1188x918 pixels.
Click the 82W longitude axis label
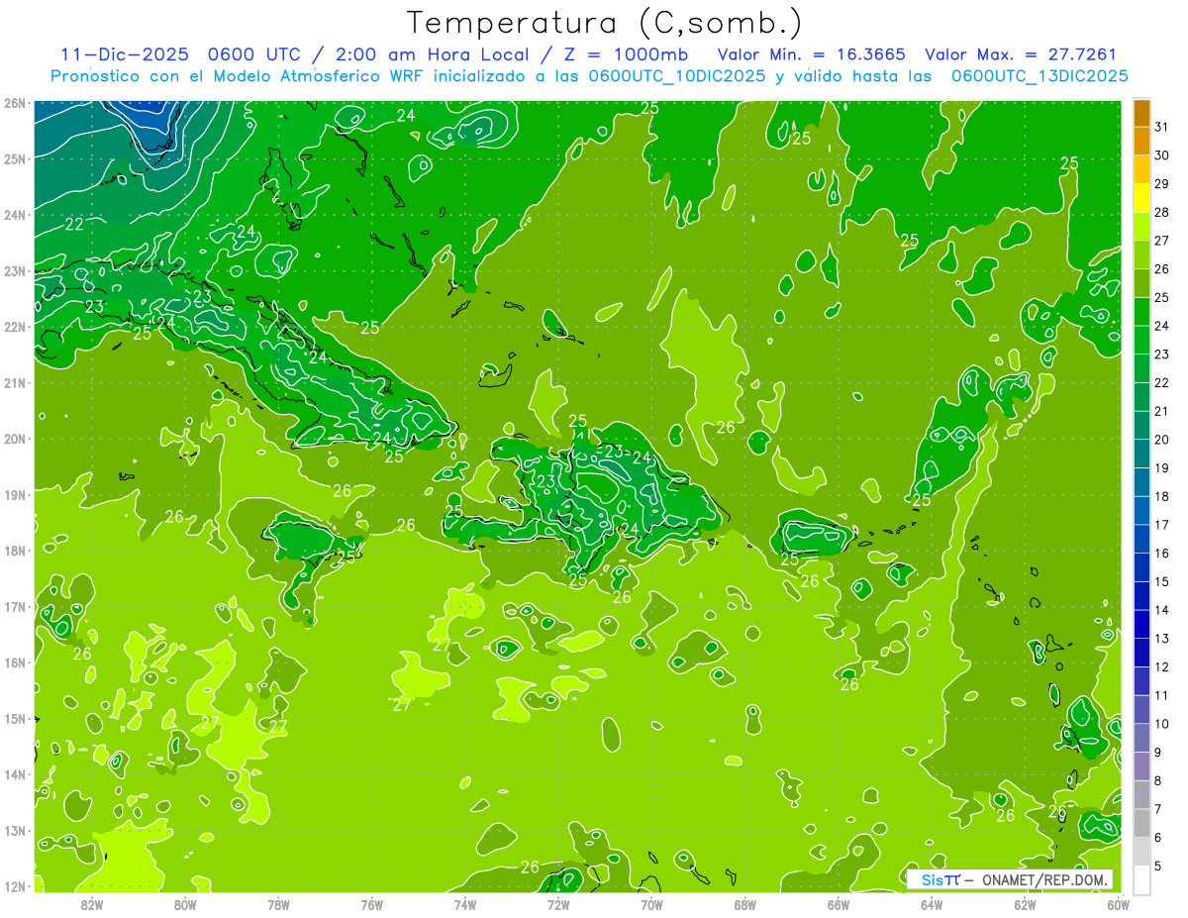pyautogui.click(x=92, y=903)
